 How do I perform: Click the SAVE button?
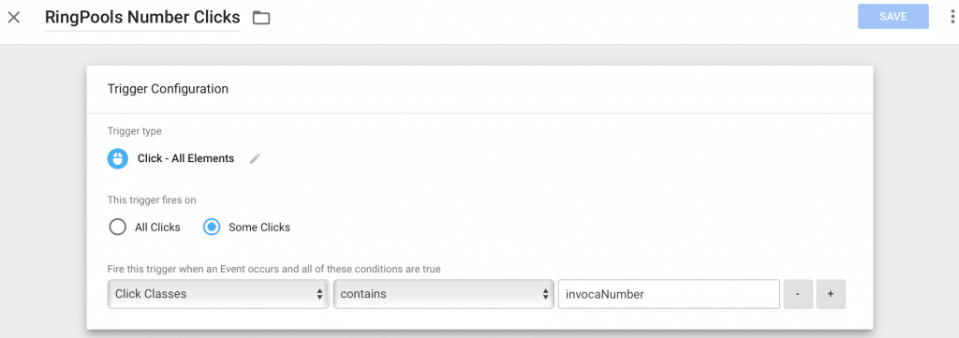click(x=893, y=17)
